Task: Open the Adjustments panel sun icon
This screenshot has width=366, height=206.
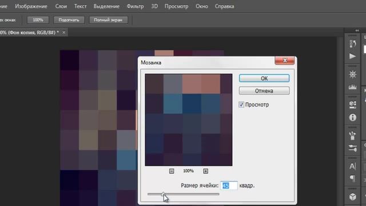Action: 352,74
